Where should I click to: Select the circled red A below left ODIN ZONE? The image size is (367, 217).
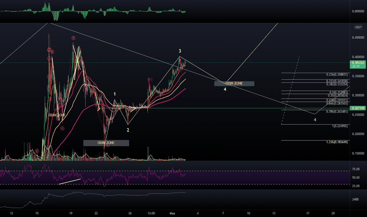tap(62, 128)
